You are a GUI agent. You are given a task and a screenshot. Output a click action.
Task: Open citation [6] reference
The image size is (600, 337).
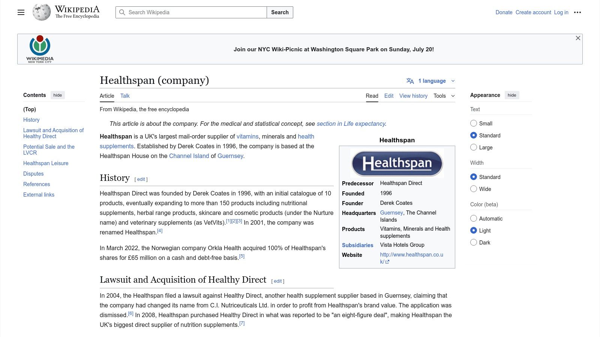click(130, 313)
